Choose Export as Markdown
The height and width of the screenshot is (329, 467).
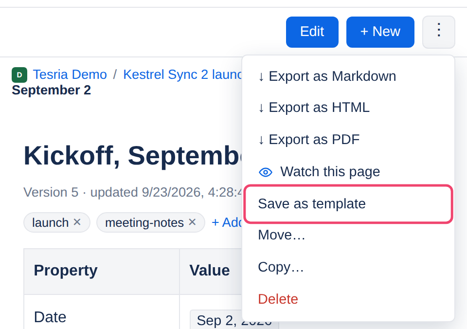[348, 76]
